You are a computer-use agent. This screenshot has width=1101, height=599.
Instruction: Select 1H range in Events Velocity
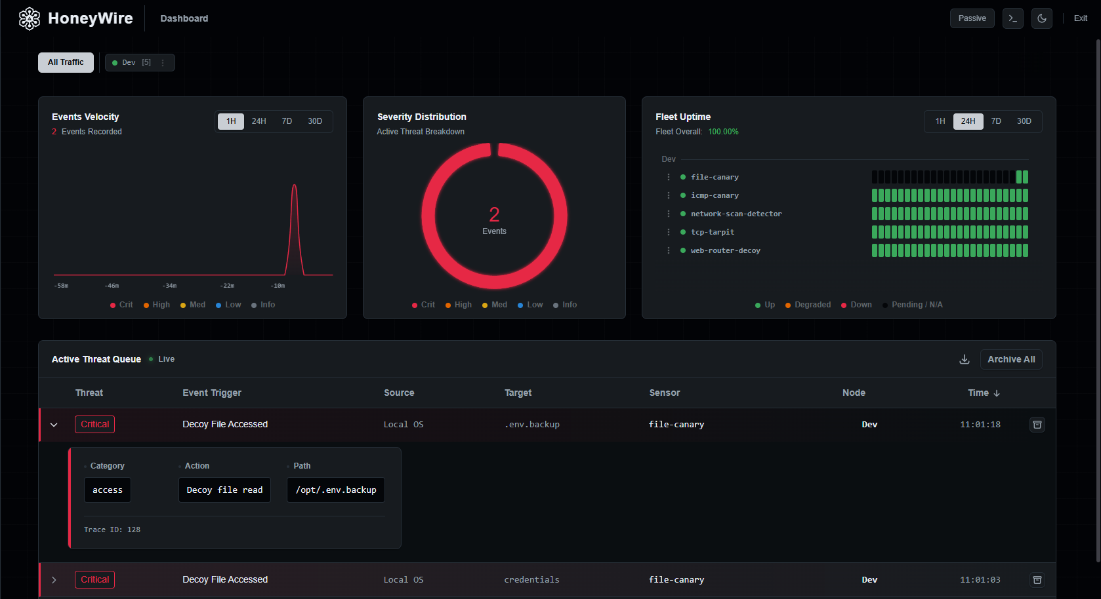[231, 121]
